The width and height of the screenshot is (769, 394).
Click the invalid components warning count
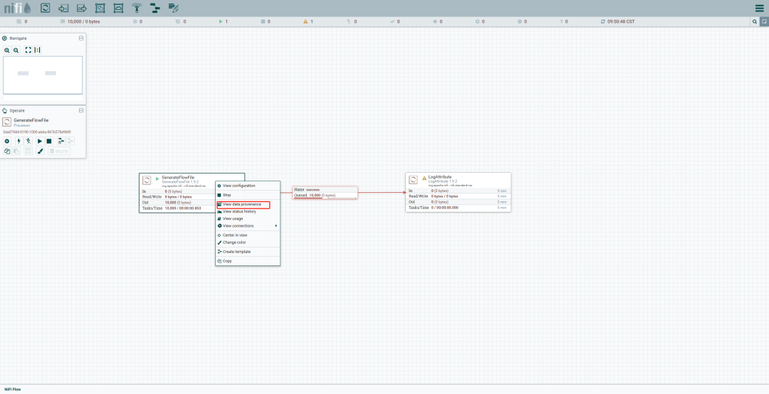point(308,21)
